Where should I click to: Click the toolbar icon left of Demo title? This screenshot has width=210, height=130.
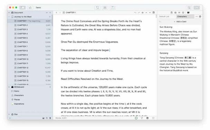pyautogui.click(x=30, y=8)
